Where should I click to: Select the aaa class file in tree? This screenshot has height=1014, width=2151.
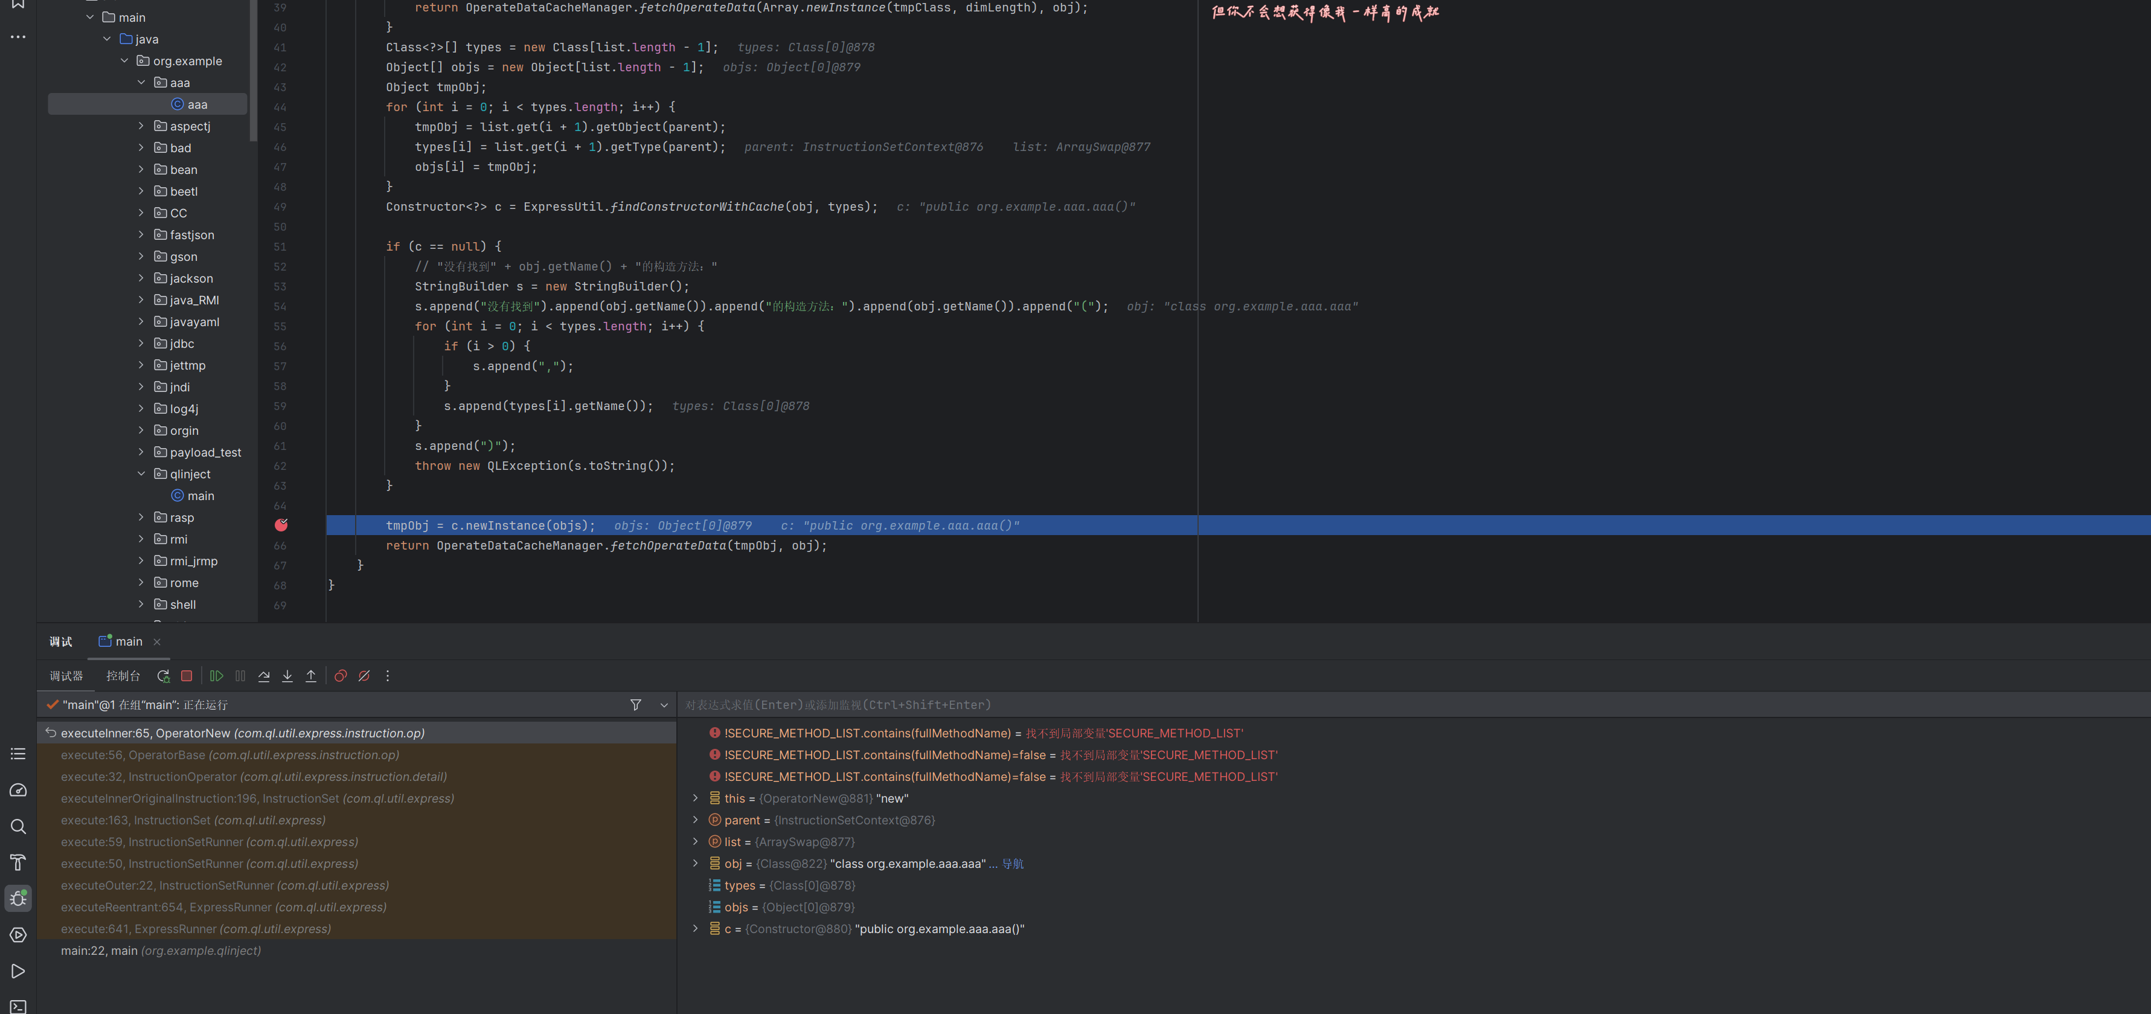pos(148,104)
